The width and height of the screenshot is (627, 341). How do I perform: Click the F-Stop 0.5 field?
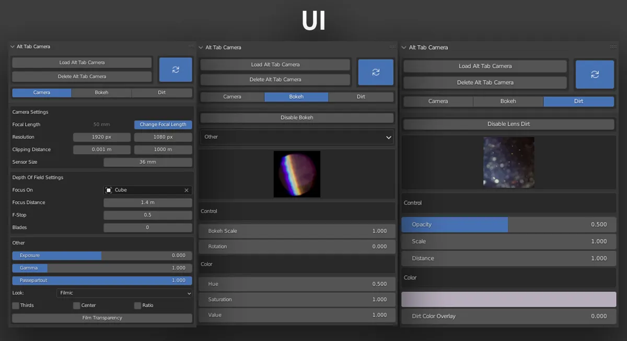(148, 215)
